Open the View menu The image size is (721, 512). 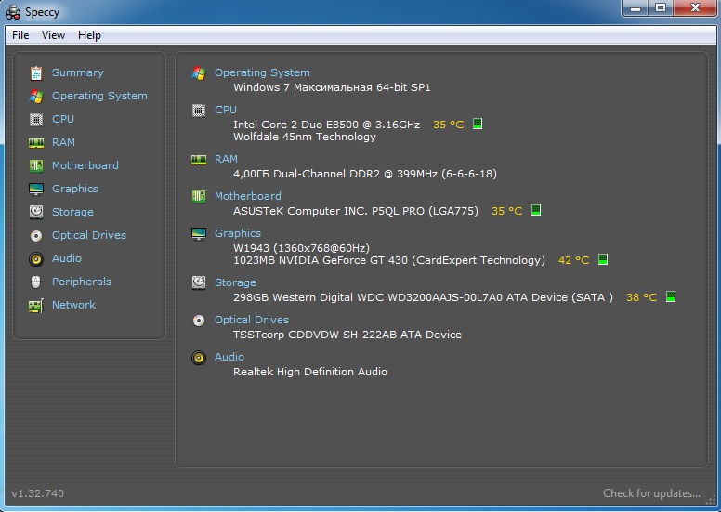[x=53, y=35]
